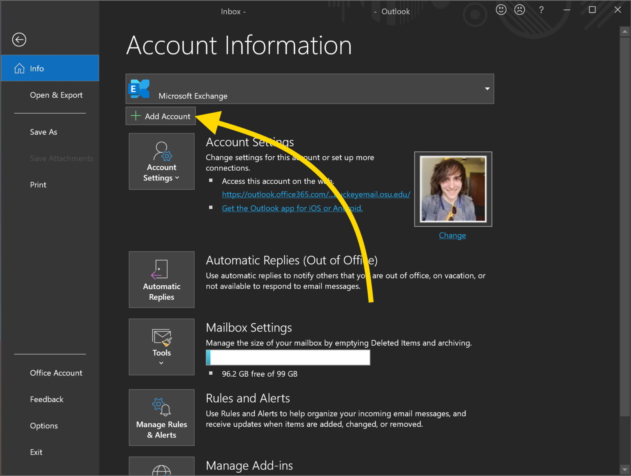Open the Open & Export menu

pos(56,95)
